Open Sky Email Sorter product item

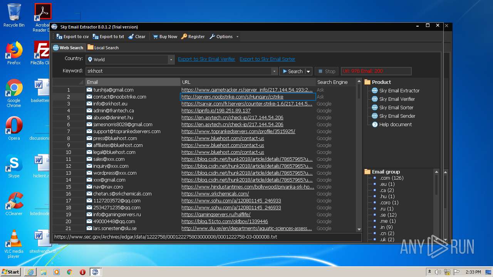click(x=392, y=108)
